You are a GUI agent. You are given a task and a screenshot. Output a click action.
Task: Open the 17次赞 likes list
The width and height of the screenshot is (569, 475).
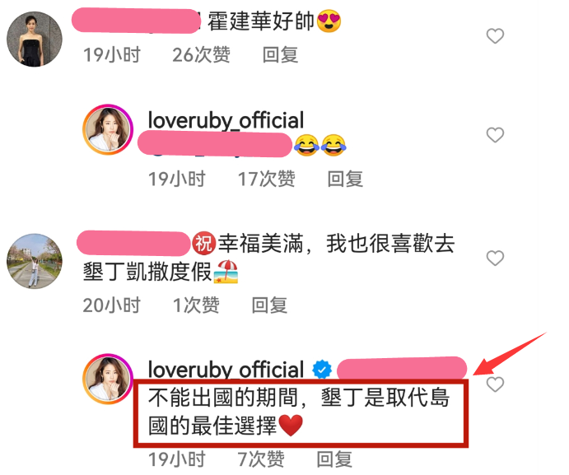pyautogui.click(x=266, y=179)
